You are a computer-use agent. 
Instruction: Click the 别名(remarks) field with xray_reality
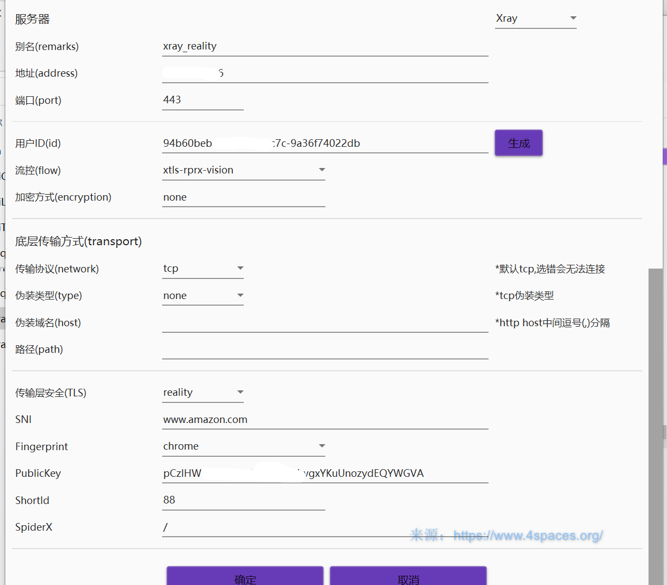[x=325, y=46]
